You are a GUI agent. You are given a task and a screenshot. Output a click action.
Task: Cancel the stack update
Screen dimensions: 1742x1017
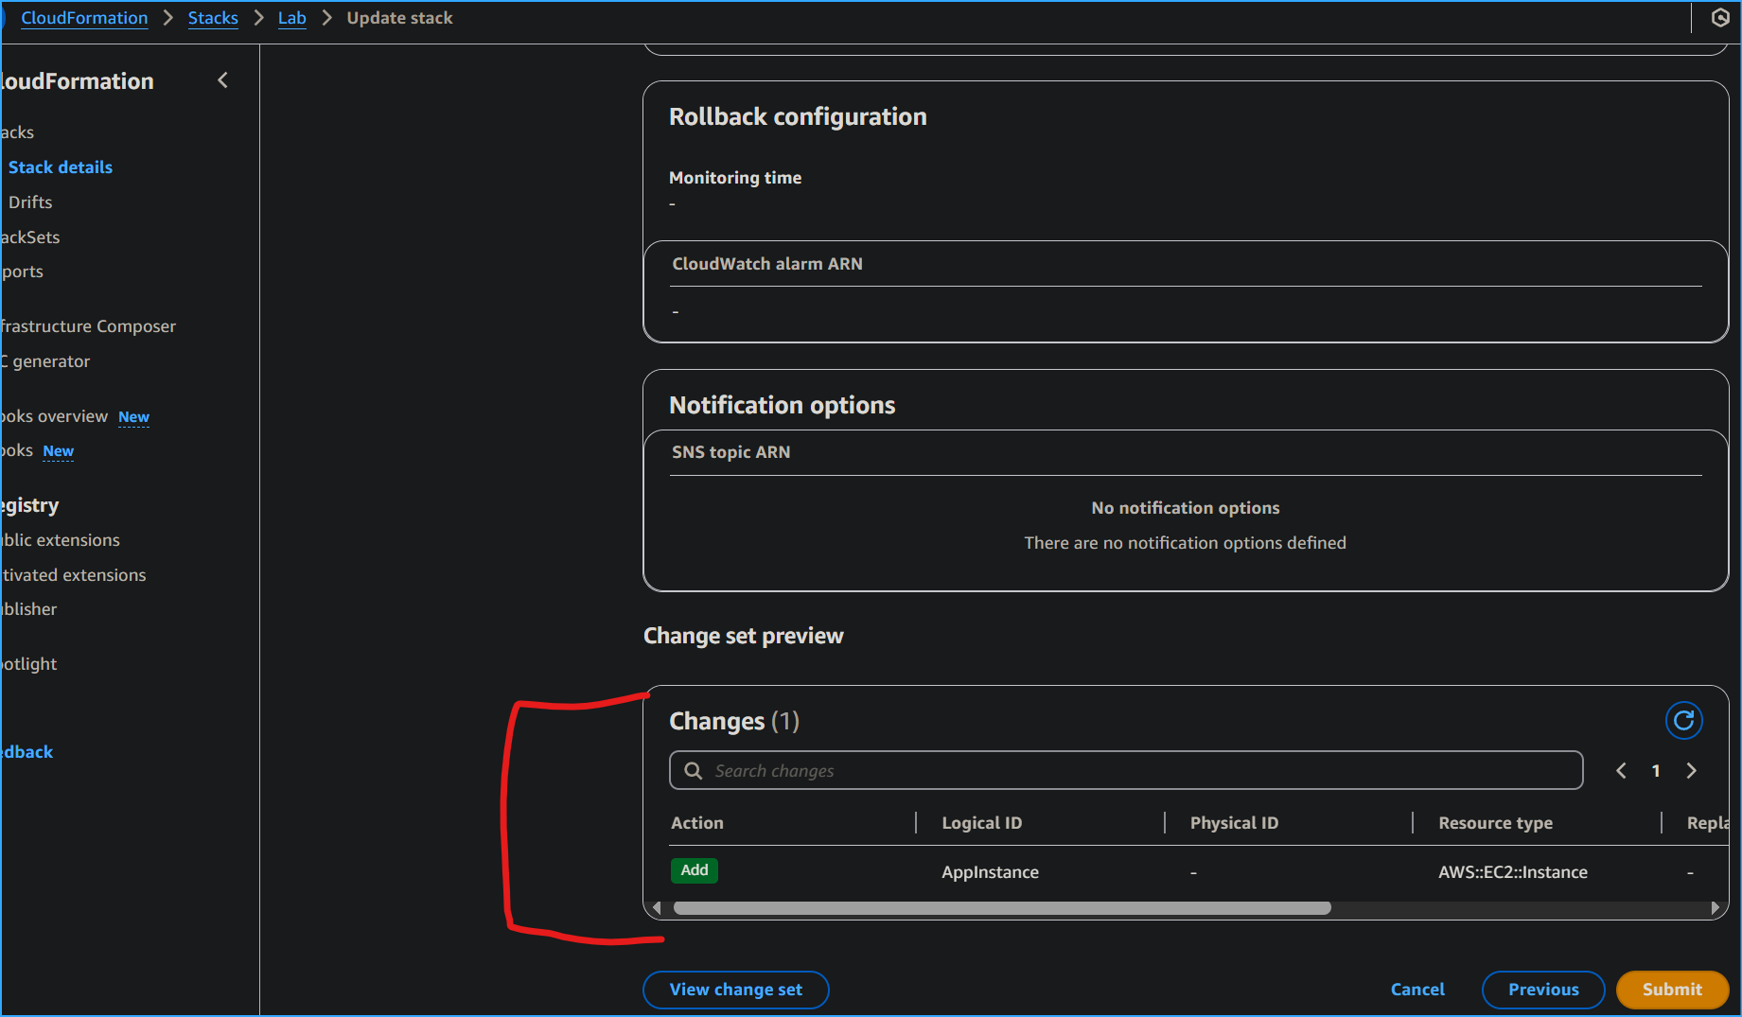(1416, 990)
